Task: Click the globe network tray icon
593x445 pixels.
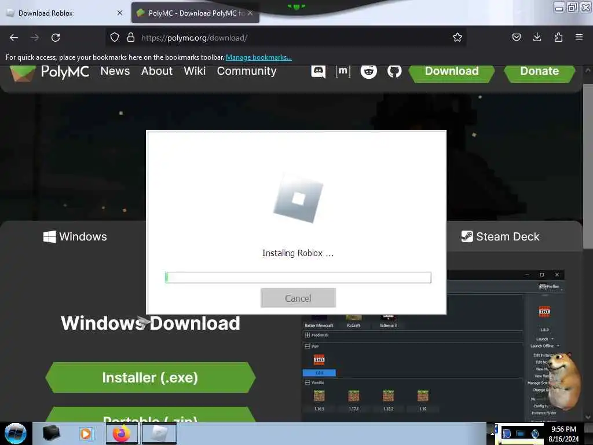Action: pos(535,433)
